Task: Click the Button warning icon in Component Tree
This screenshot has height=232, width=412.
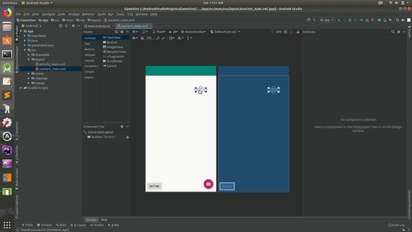Action: pos(127,137)
